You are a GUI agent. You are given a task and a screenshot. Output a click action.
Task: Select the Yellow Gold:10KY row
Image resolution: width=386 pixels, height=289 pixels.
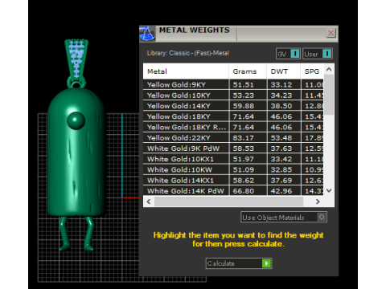(233, 96)
